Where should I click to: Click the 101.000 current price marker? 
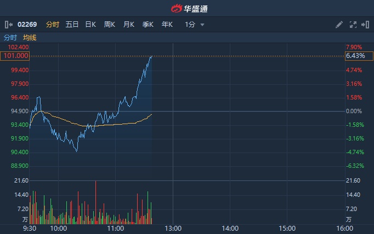(x=15, y=56)
